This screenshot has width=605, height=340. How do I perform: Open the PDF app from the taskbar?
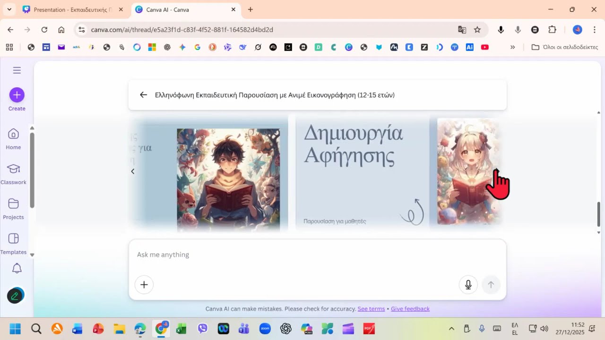click(369, 328)
